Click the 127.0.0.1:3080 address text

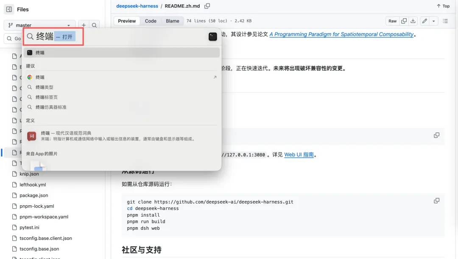246,155
